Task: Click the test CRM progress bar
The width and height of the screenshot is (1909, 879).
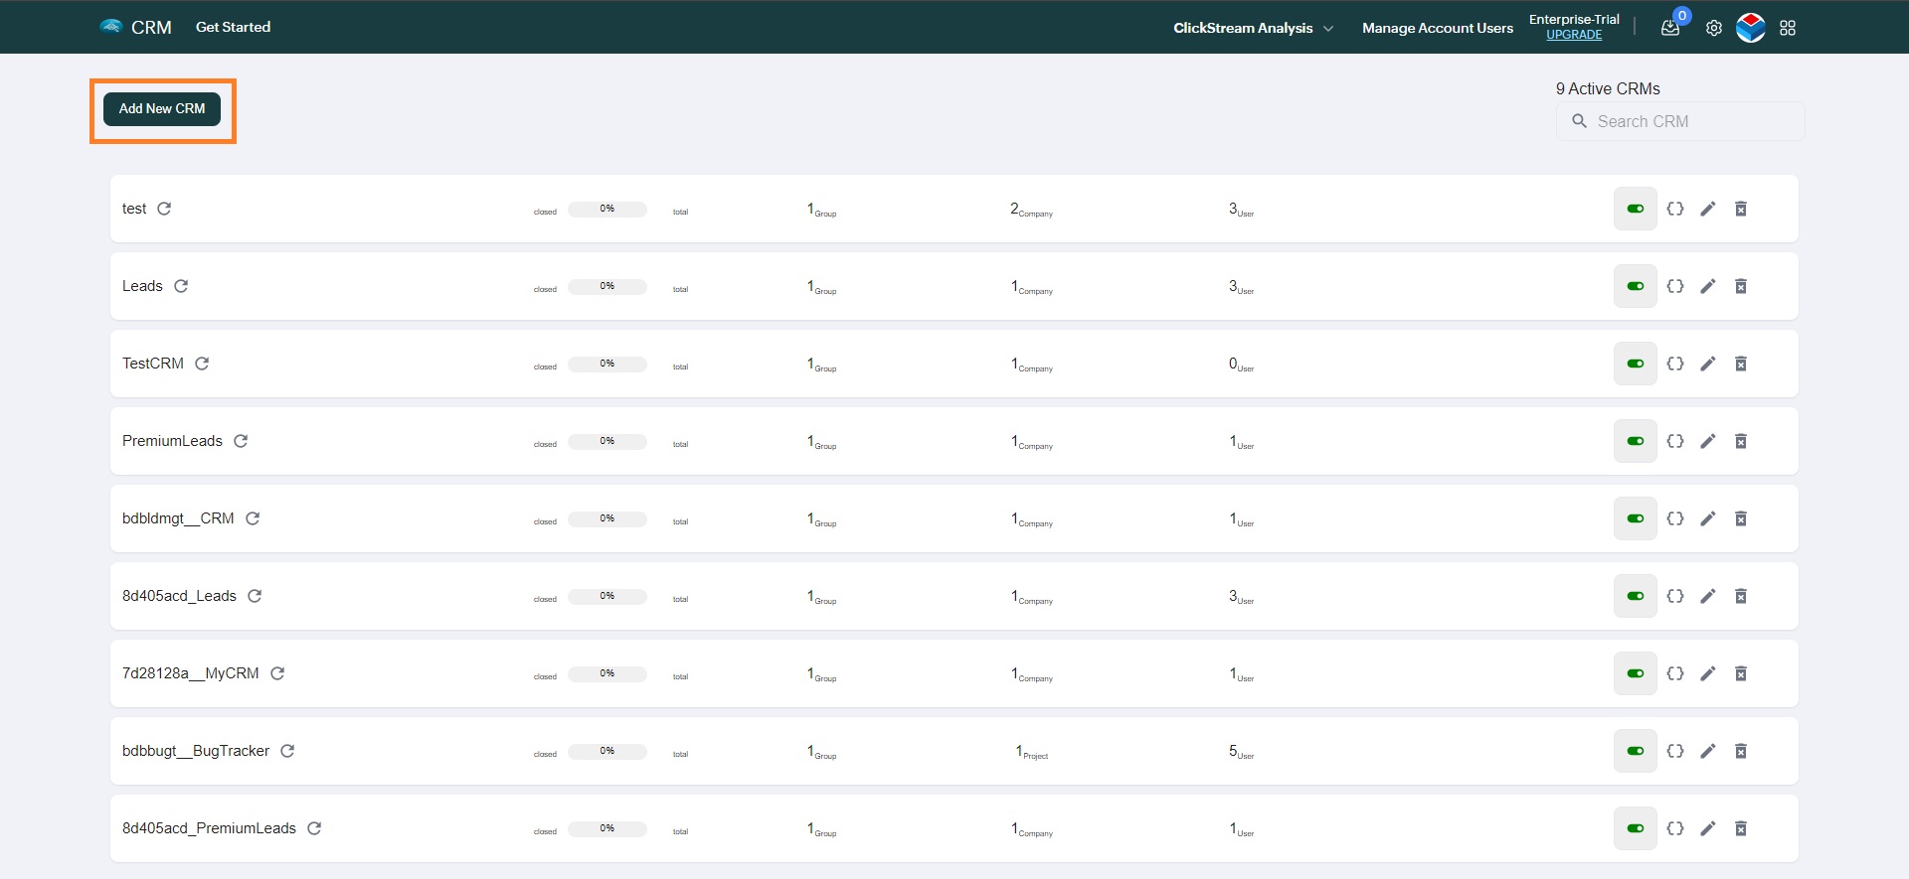Action: coord(607,210)
